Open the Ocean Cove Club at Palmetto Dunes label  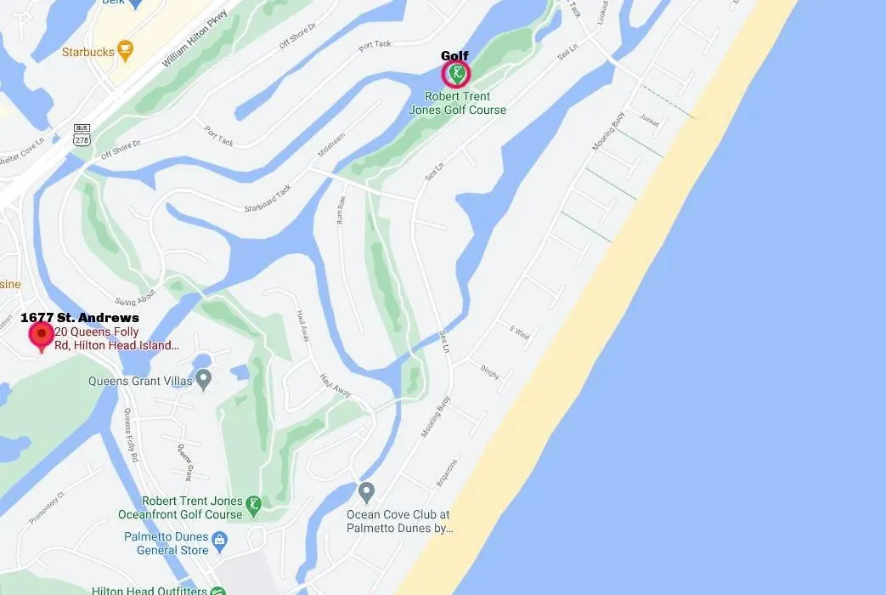click(x=399, y=521)
